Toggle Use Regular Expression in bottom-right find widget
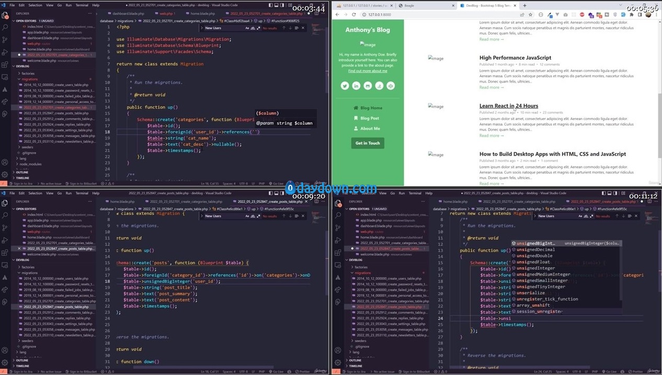Viewport: 662px width, 375px height. coord(592,216)
